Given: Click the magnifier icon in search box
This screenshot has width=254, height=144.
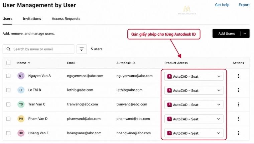Looking at the screenshot, I should pos(8,49).
